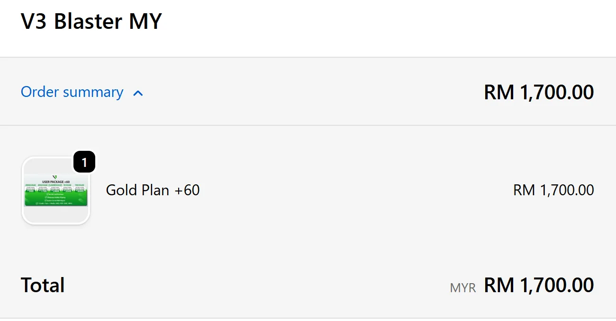616x321 pixels.
Task: Click the amount in the Order summary header
Action: 539,92
